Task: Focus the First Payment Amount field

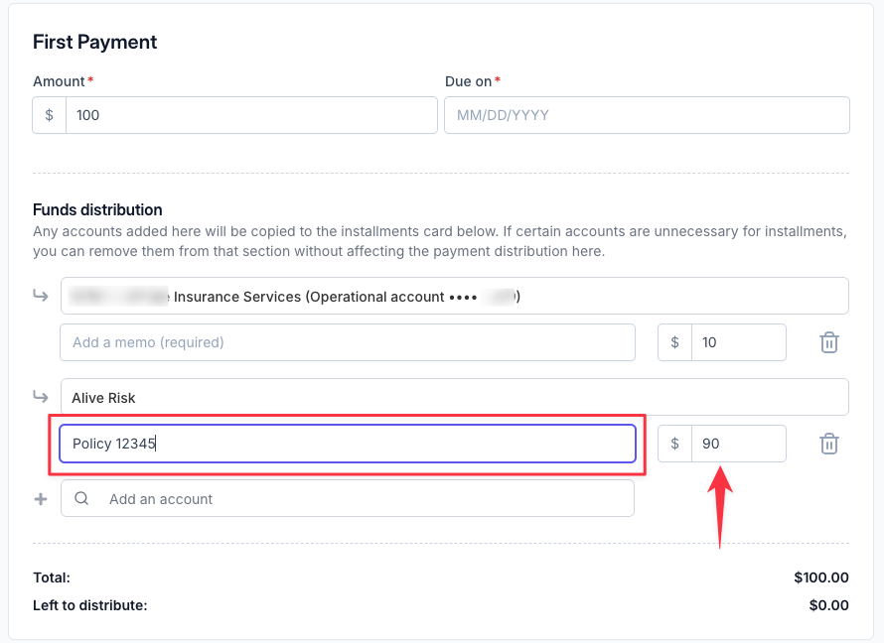Action: pyautogui.click(x=251, y=115)
